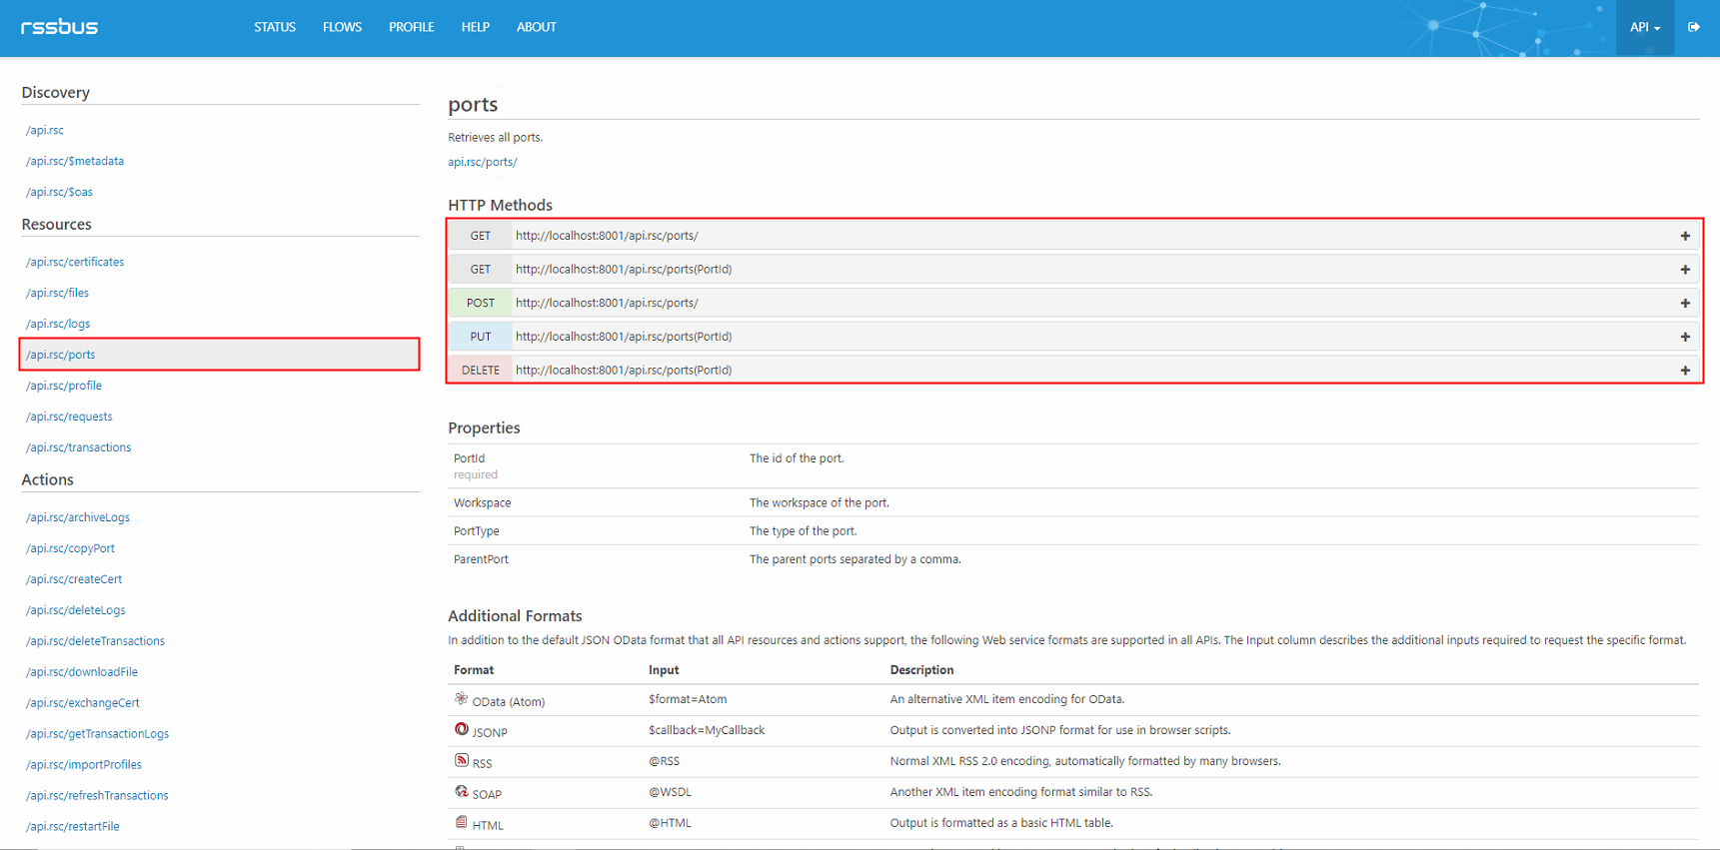Go to the STATUS page
The image size is (1720, 850).
[x=274, y=27]
